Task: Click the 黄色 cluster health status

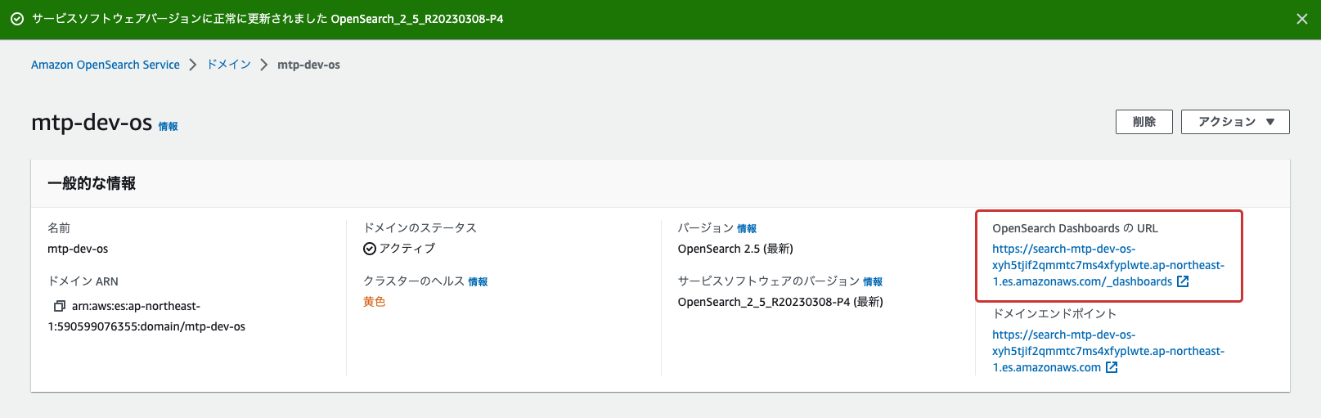Action: click(374, 302)
